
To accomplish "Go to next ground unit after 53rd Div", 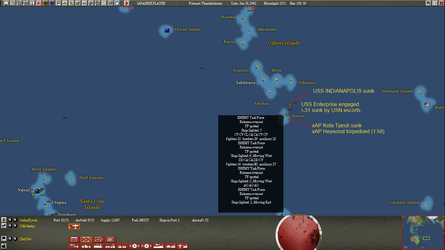I will point(15,239).
